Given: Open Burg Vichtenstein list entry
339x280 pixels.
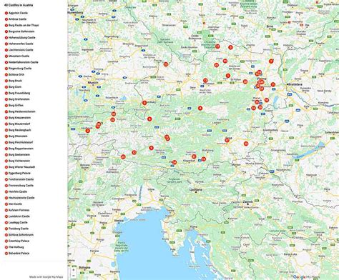Looking at the screenshot, I should click(x=19, y=161).
